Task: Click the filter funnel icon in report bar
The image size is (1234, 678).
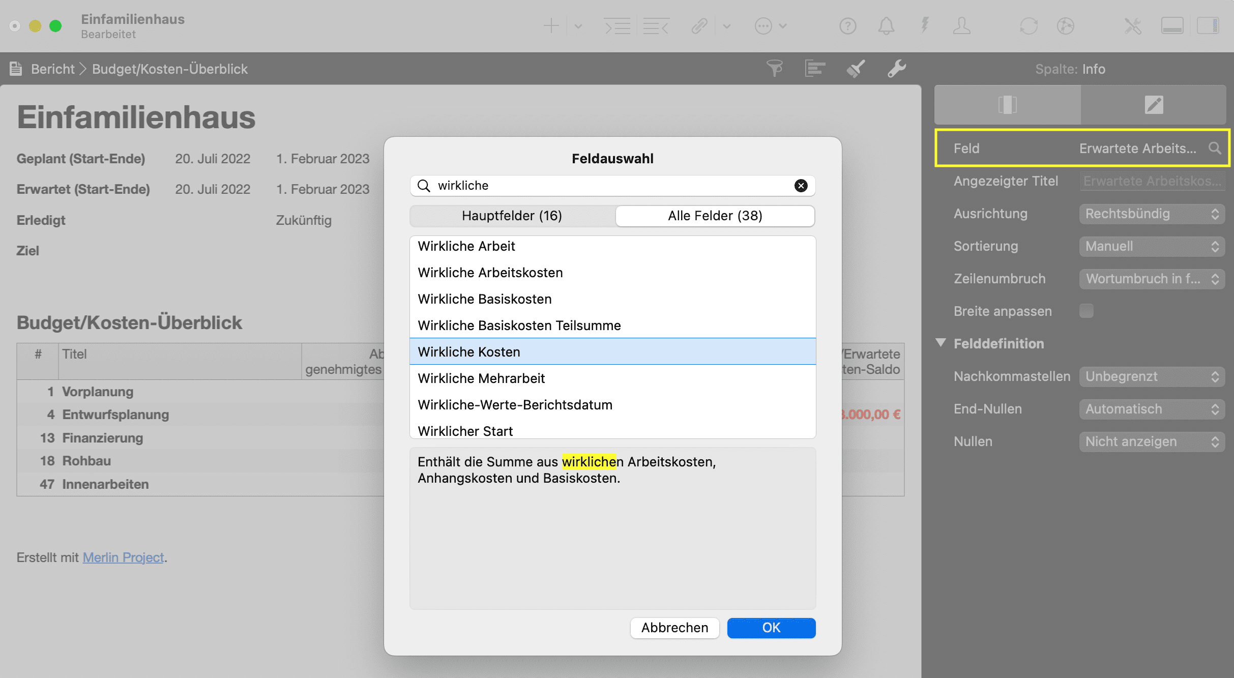Action: [774, 68]
